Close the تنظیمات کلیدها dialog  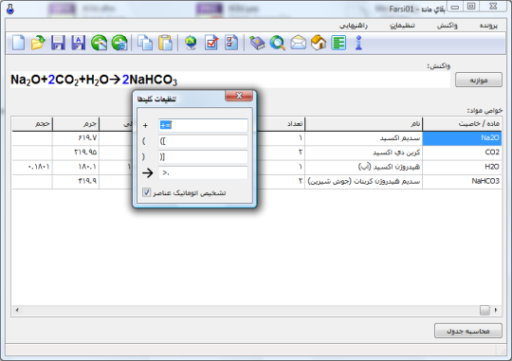(x=239, y=96)
